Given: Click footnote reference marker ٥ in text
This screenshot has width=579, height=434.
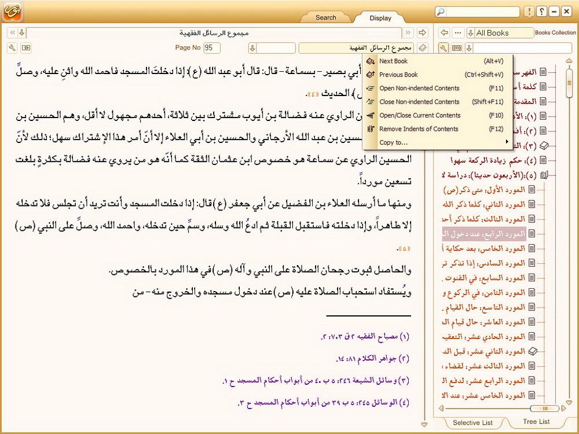Looking at the screenshot, I should point(404,249).
